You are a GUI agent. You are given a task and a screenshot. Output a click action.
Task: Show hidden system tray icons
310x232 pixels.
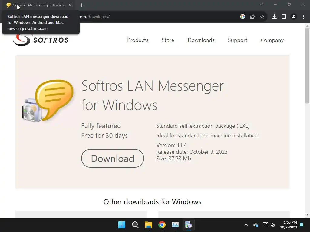coord(246,225)
